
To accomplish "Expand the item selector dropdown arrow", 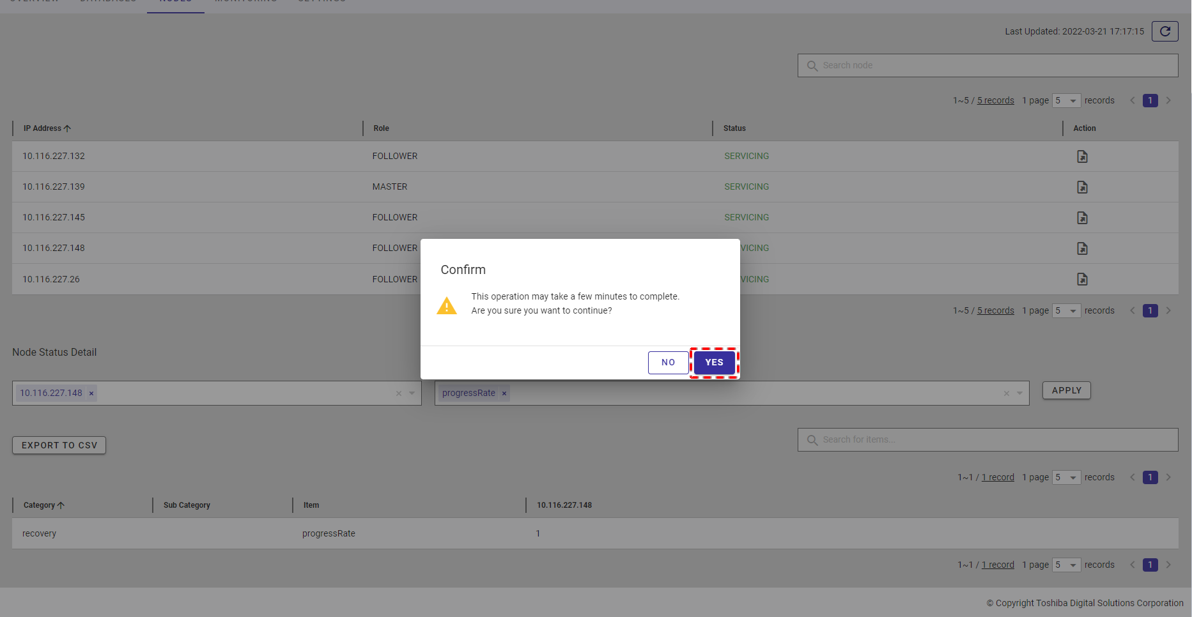I will click(x=1020, y=393).
